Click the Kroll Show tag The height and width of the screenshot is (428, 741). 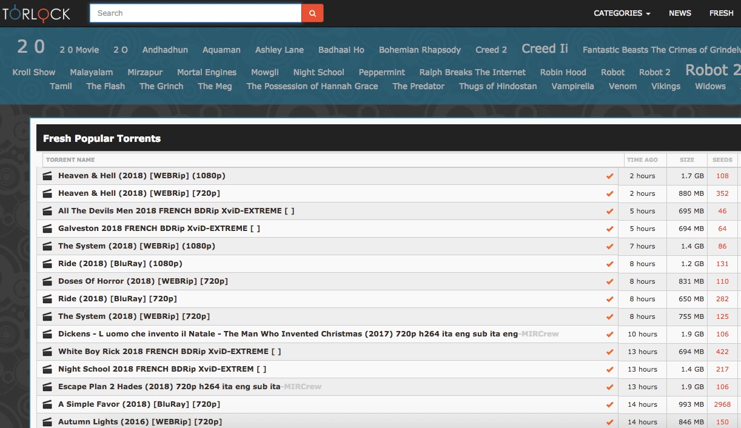[x=34, y=72]
